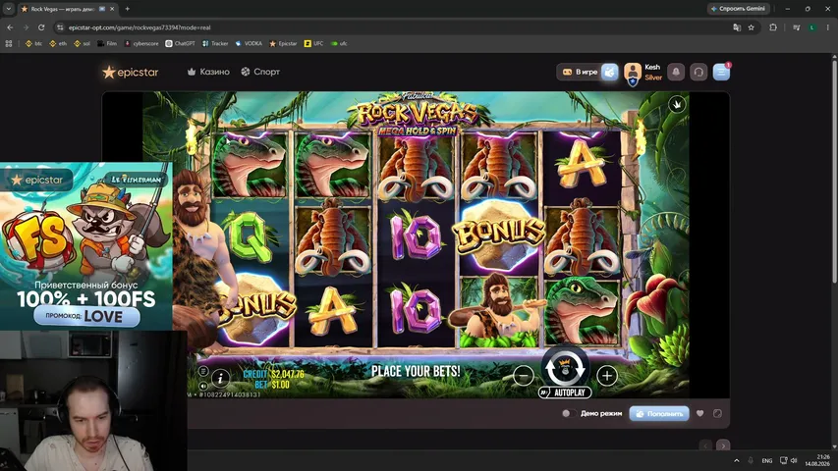Add the game to favorites with heart icon
Image resolution: width=838 pixels, height=471 pixels.
pyautogui.click(x=700, y=413)
